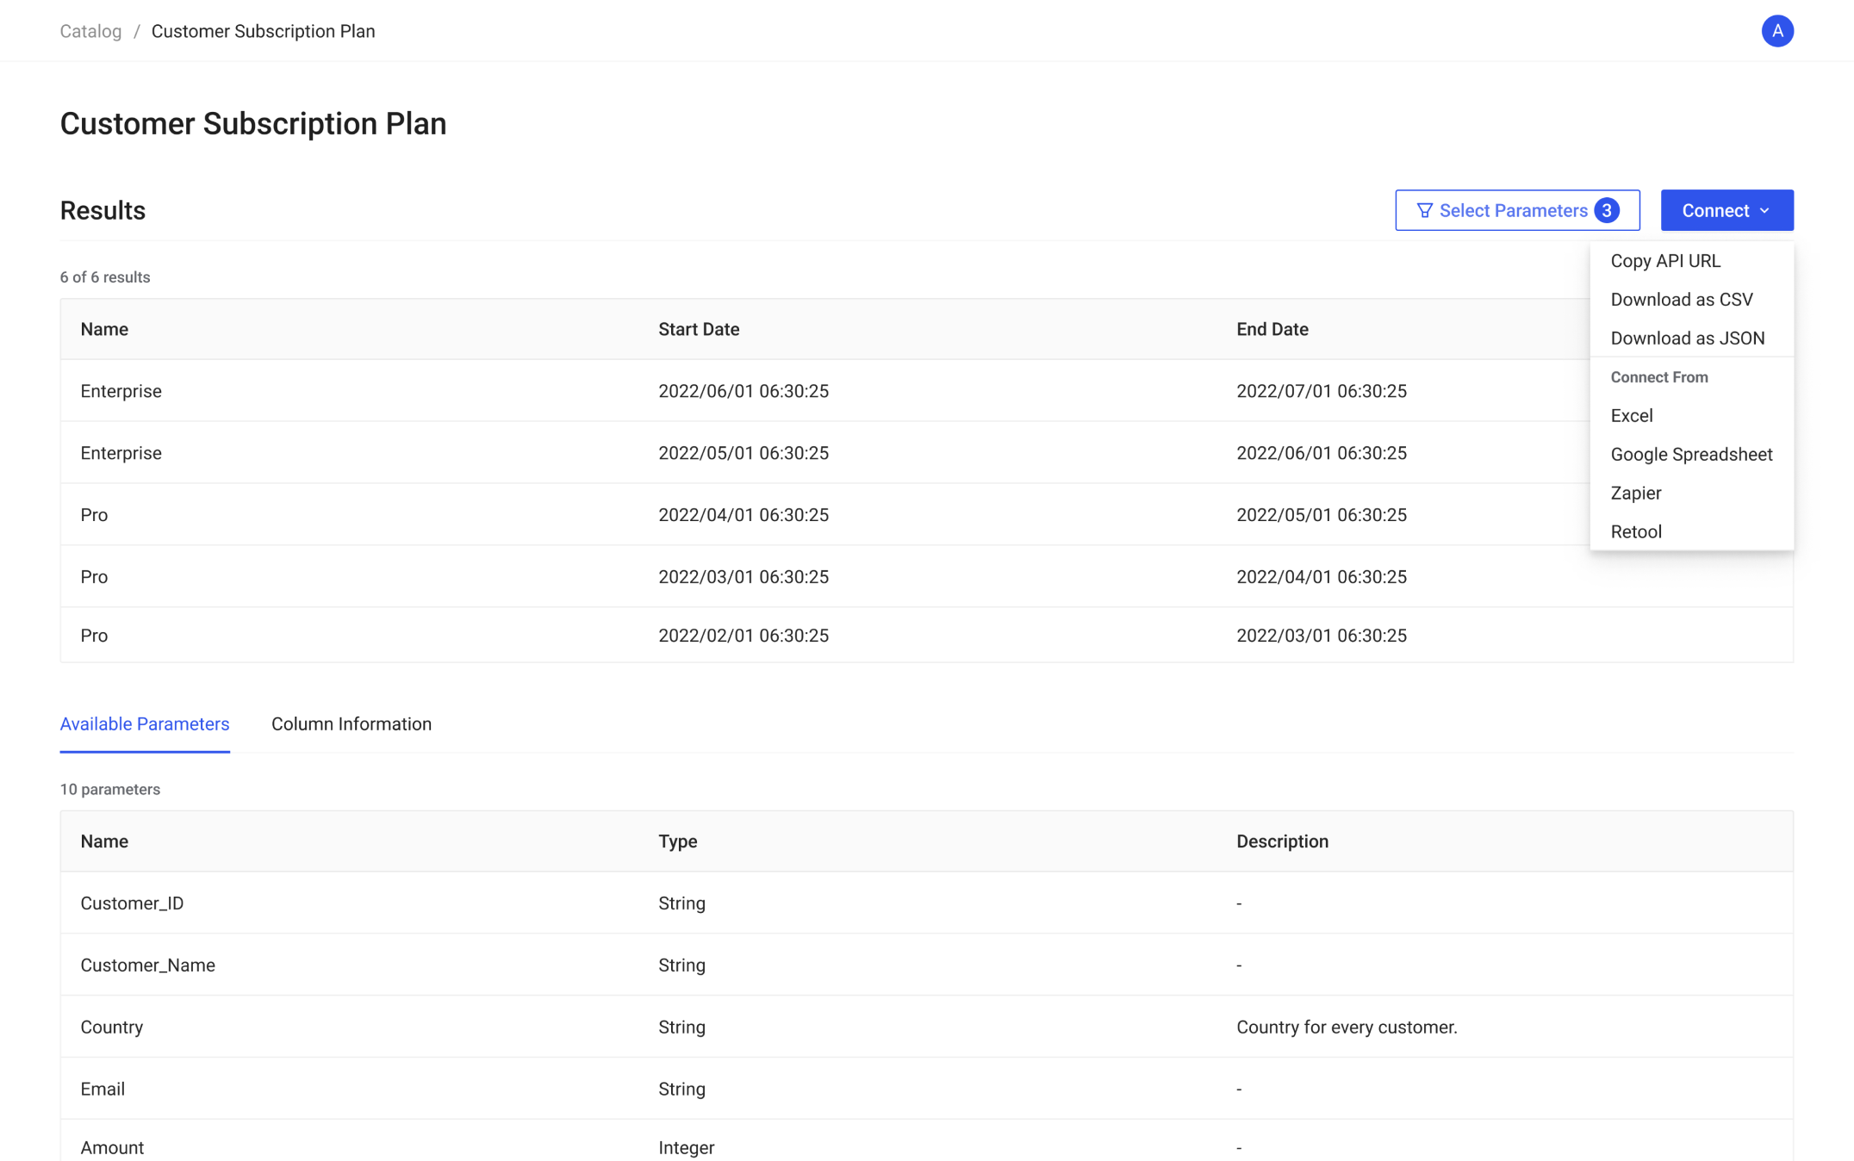This screenshot has height=1161, width=1854.
Task: Choose Excel under Connect From
Action: point(1631,416)
